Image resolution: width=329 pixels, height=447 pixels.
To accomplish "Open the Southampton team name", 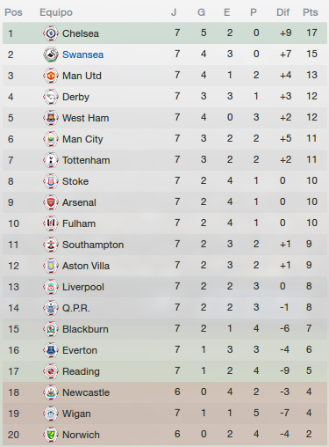I will pos(93,245).
